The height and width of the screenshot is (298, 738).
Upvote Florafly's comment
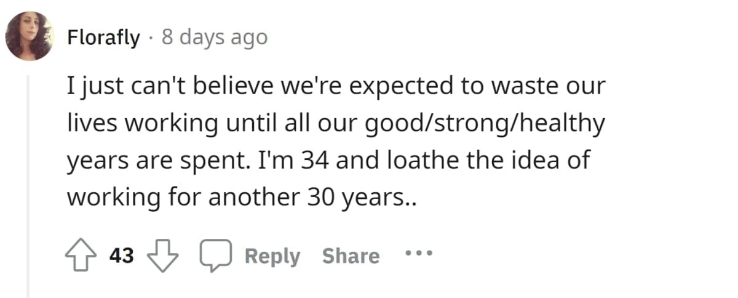coord(82,256)
